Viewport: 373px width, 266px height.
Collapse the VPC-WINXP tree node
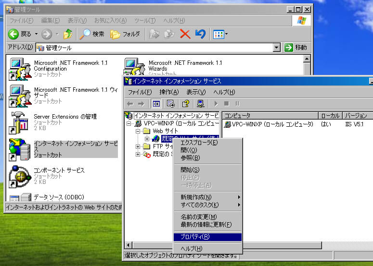(129, 123)
